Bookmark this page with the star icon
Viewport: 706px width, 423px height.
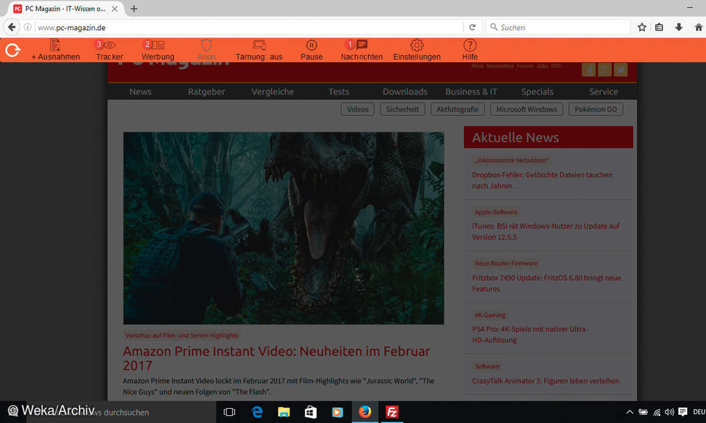pyautogui.click(x=642, y=27)
